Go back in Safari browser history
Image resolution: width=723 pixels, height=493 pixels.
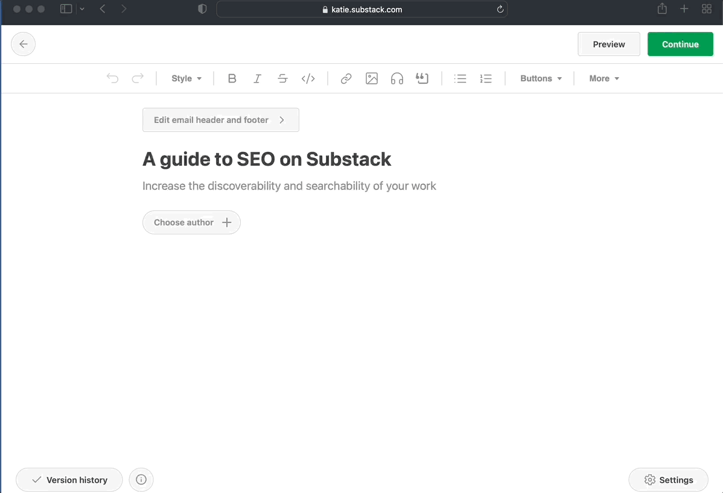click(103, 9)
